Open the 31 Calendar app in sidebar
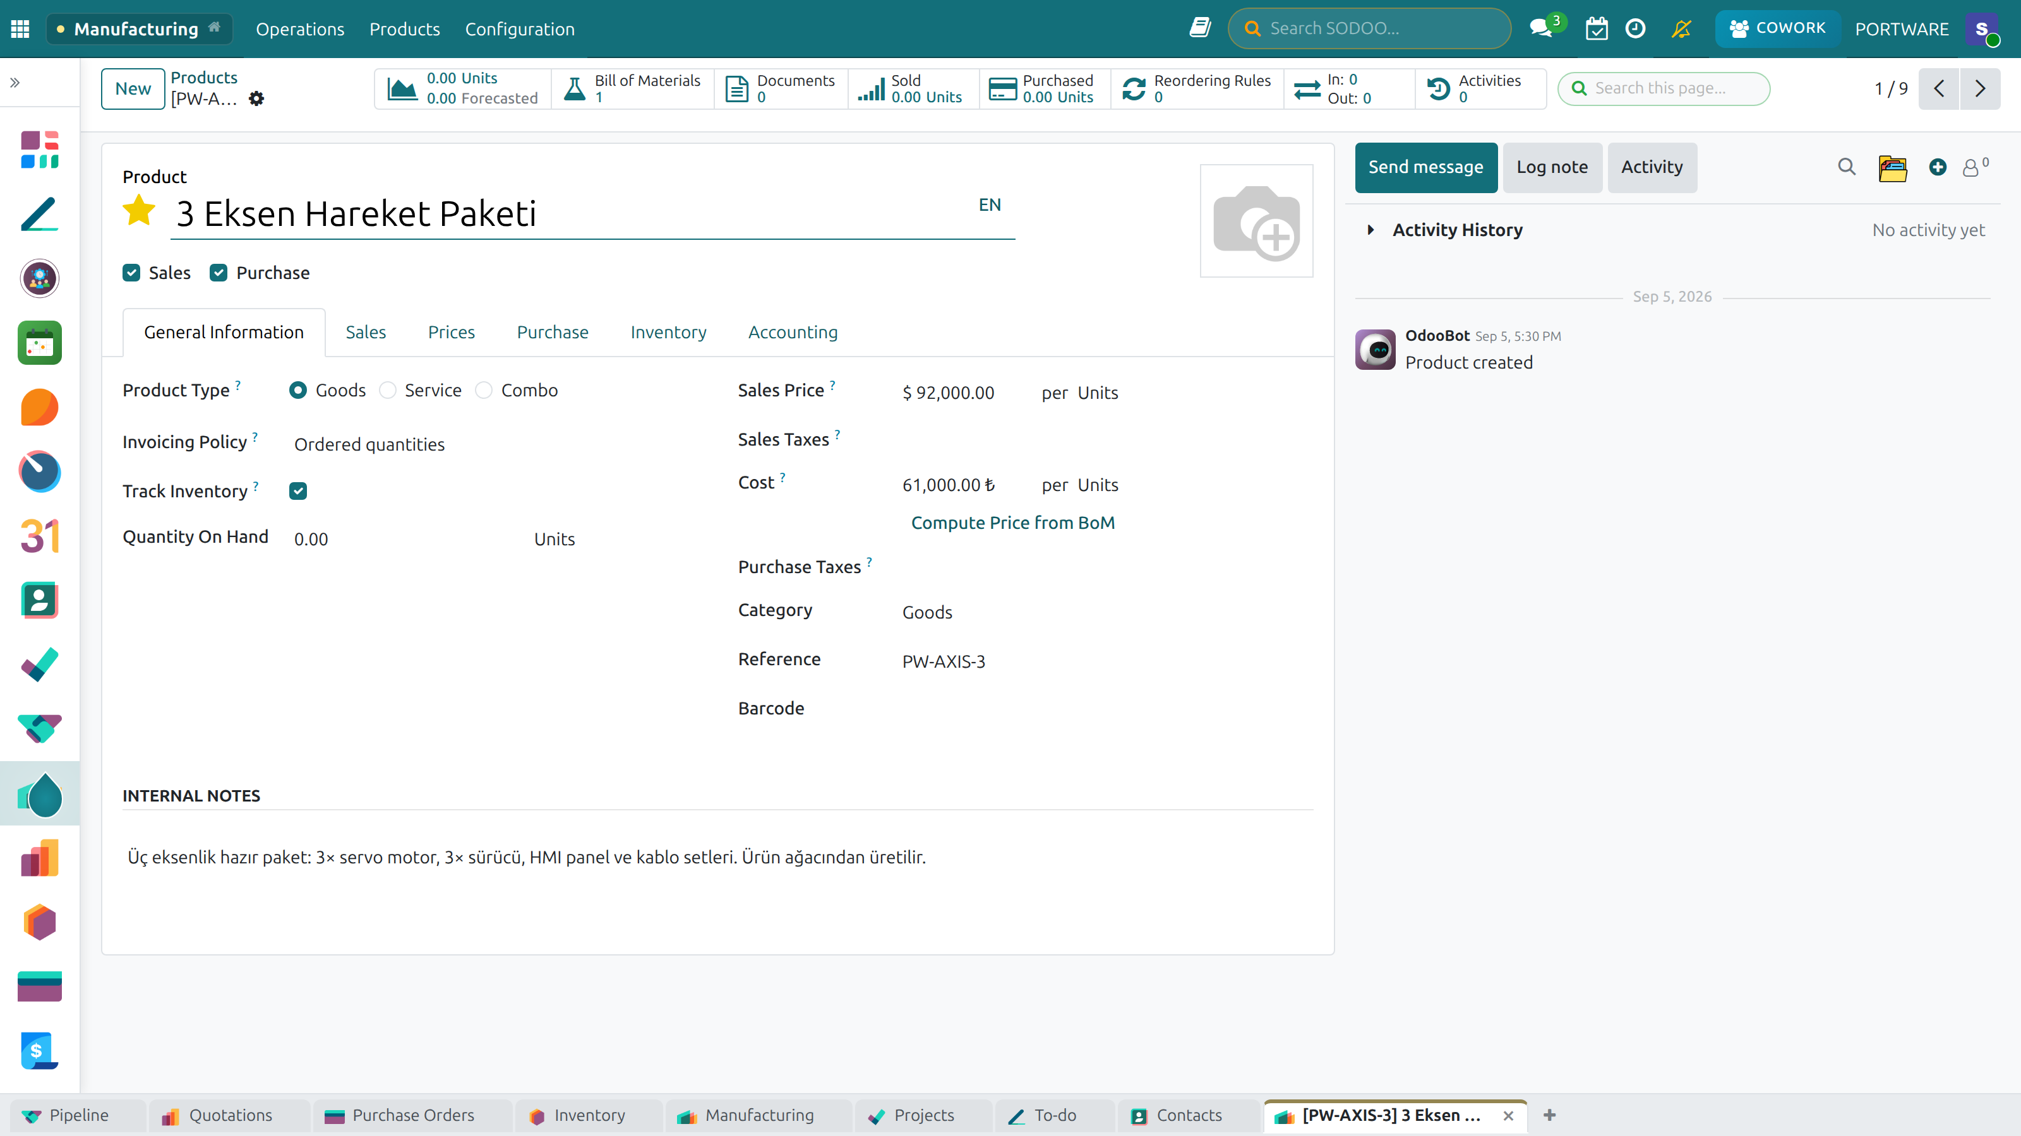This screenshot has width=2021, height=1136. pyautogui.click(x=39, y=536)
